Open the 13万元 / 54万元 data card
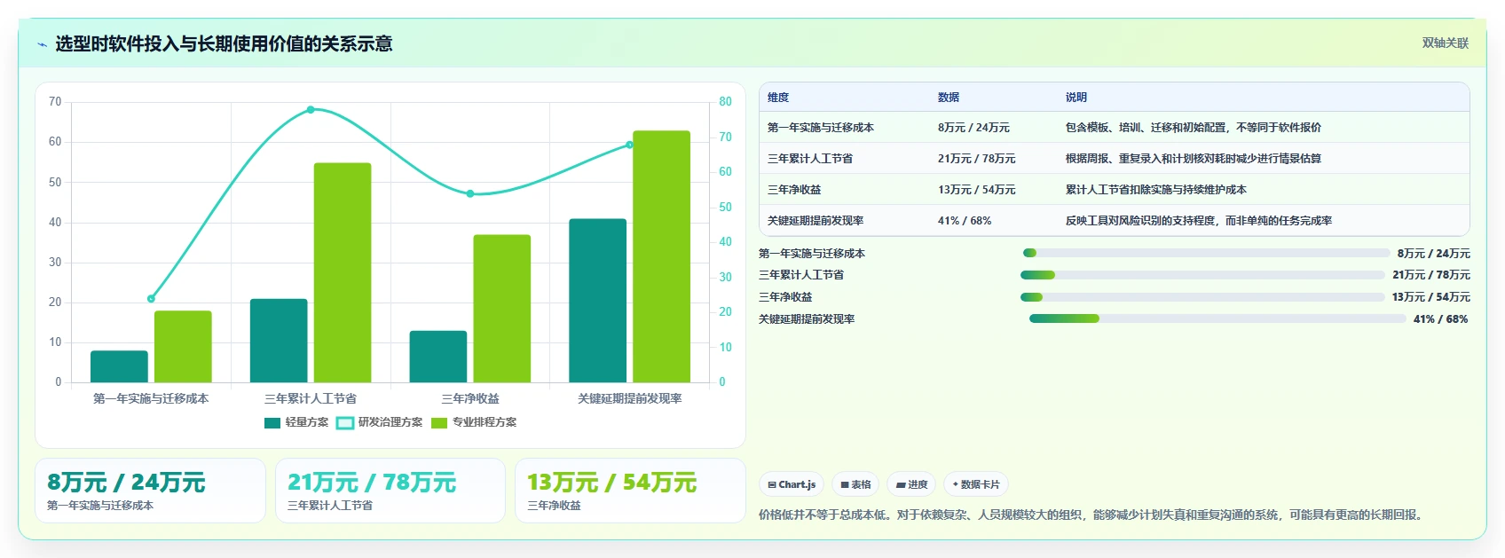The height and width of the screenshot is (558, 1505). [x=630, y=491]
